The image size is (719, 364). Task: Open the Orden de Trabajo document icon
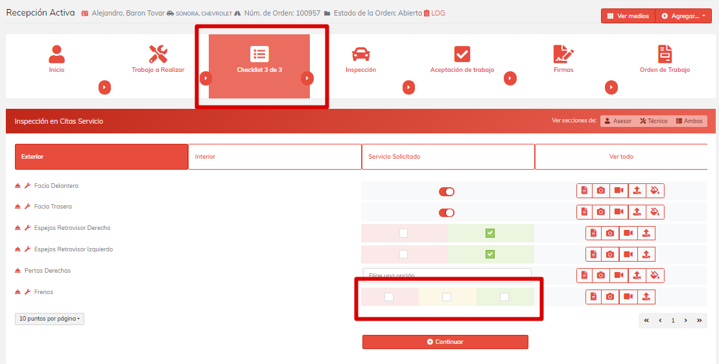click(665, 54)
